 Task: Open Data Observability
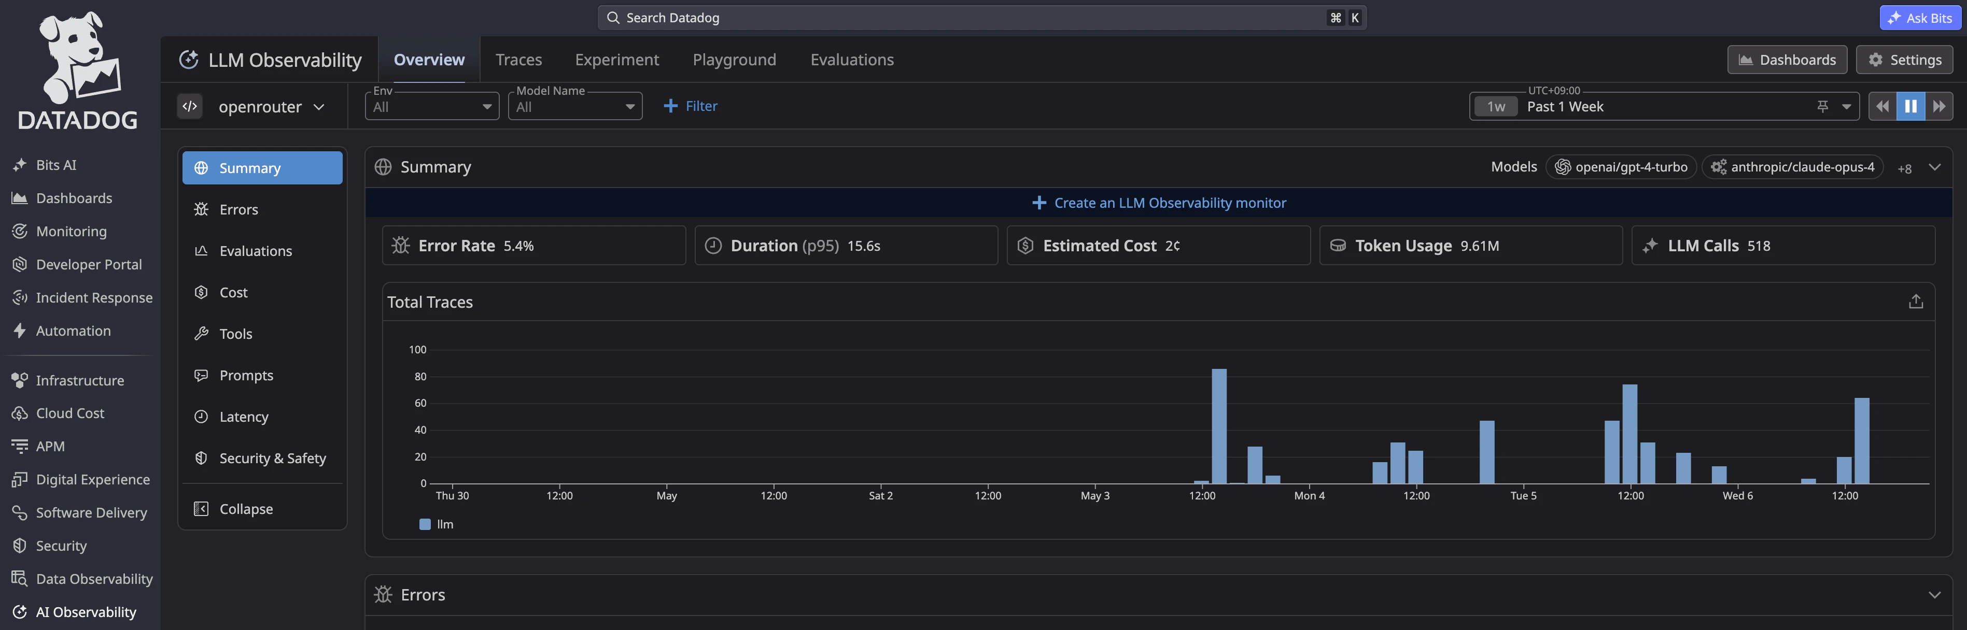(82, 579)
